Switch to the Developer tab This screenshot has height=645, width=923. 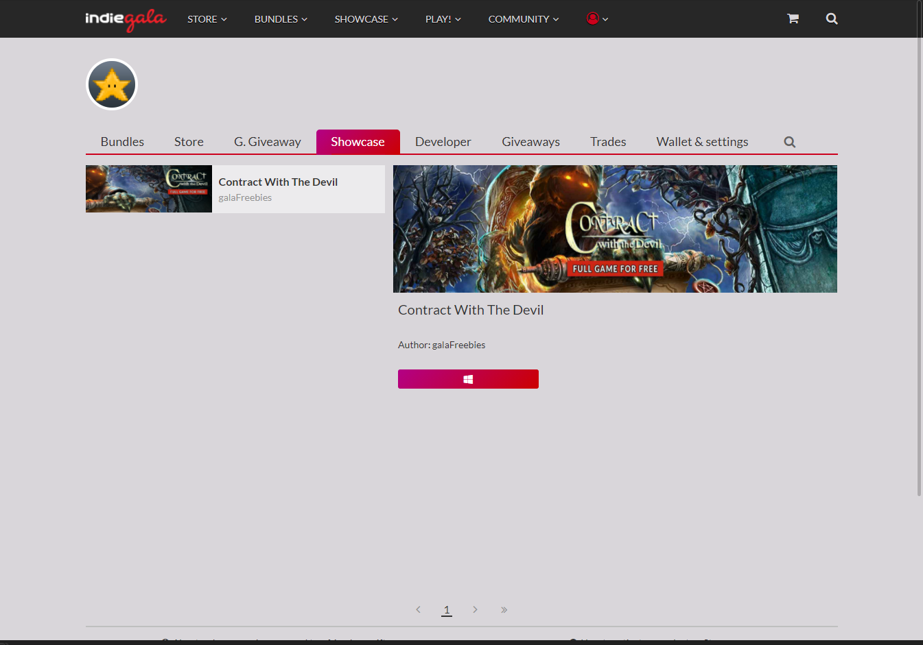pyautogui.click(x=443, y=142)
